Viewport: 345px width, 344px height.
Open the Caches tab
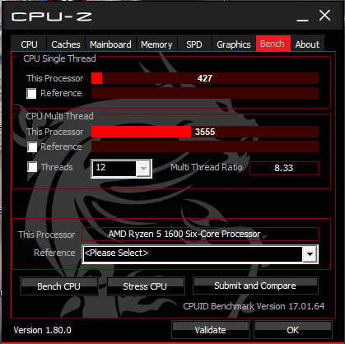point(66,44)
